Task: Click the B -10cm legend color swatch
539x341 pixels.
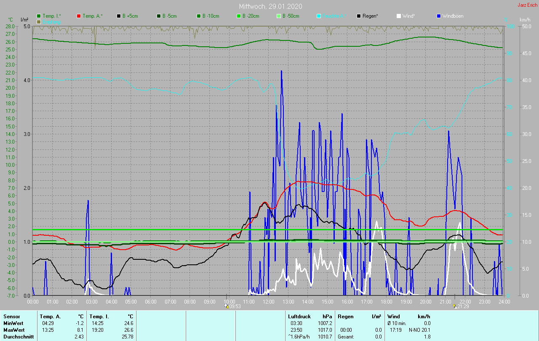Action: [199, 16]
